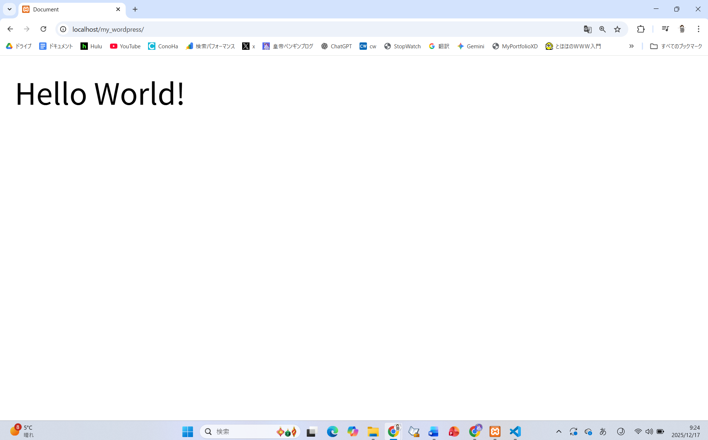Expand the tab search dropdown arrow
This screenshot has width=708, height=440.
pyautogui.click(x=10, y=9)
